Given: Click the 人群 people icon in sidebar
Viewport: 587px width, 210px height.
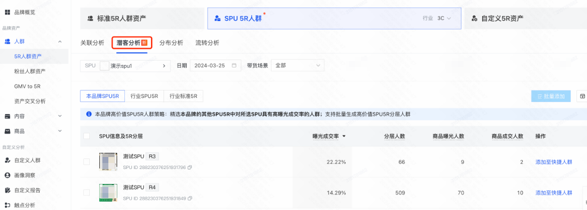Looking at the screenshot, I should tap(7, 41).
